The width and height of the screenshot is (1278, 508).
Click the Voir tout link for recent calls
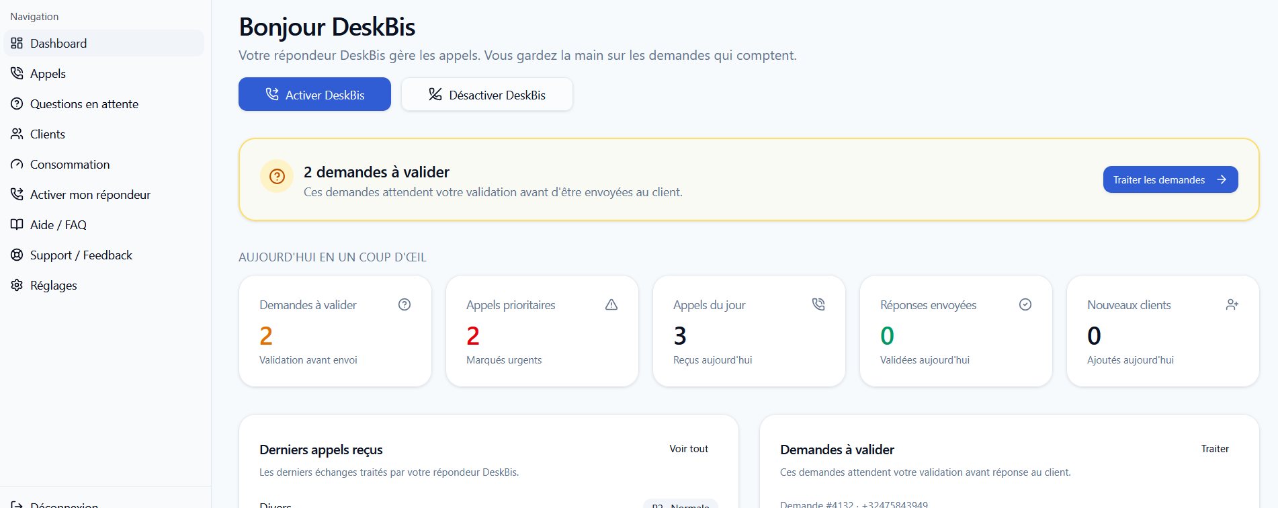[689, 449]
